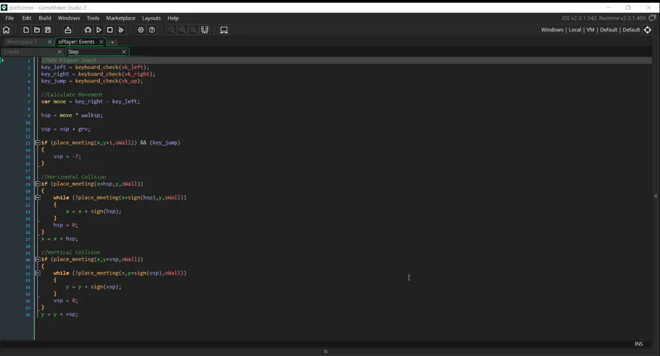
Task: Add a new workspace with plus button
Action: pyautogui.click(x=112, y=42)
